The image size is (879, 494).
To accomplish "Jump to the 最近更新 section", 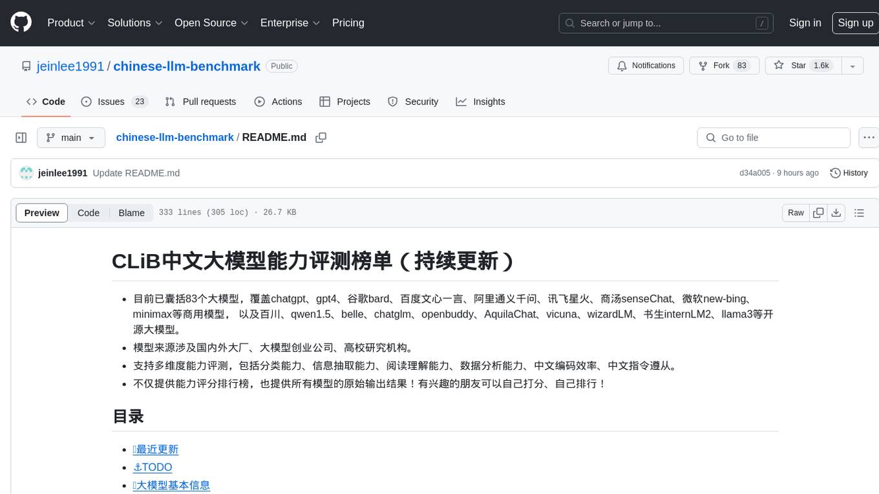I will coord(156,449).
